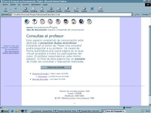
Task: Open the site map hierarchy icon
Action: click(x=58, y=21)
